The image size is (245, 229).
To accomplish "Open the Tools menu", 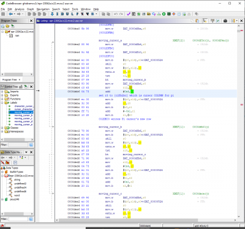I will coord(75,9).
